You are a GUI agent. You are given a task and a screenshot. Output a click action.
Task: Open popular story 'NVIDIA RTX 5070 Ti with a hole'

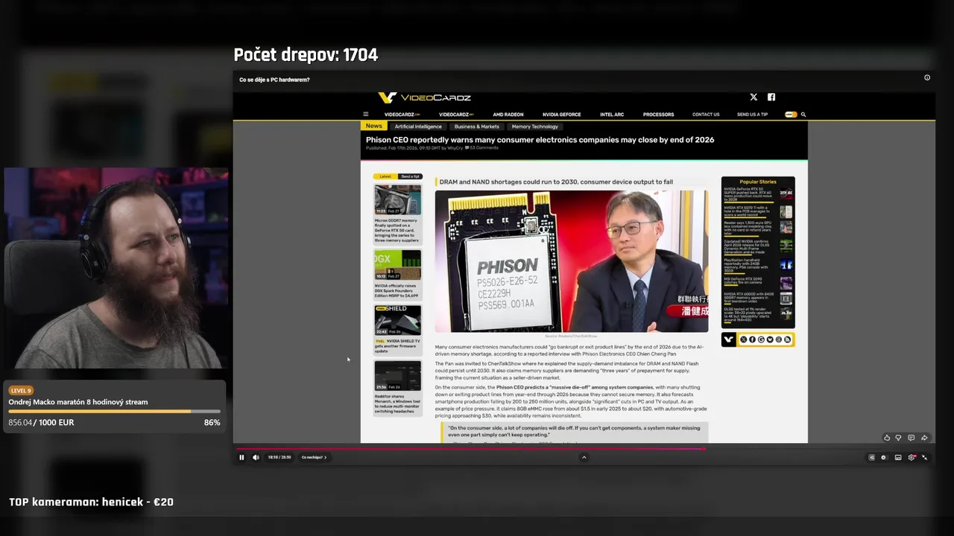point(758,211)
